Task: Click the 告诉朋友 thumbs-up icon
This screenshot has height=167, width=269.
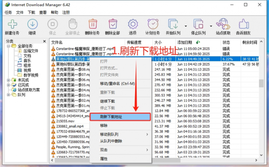Action: coord(244,24)
